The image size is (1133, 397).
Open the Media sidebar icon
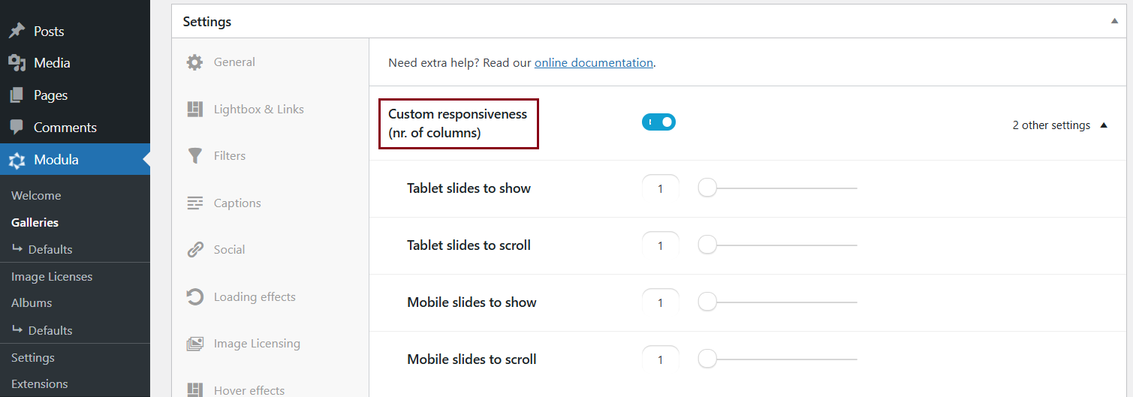coord(17,63)
